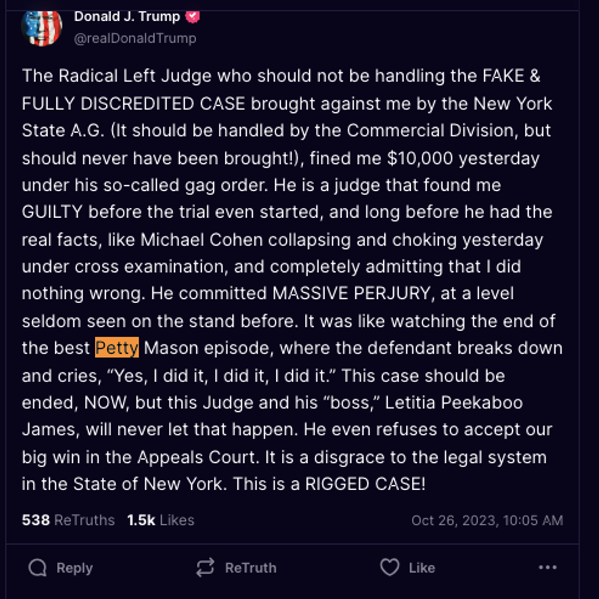Viewport: 599px width, 599px height.
Task: View the 1.5k Likes count
Action: 161,520
